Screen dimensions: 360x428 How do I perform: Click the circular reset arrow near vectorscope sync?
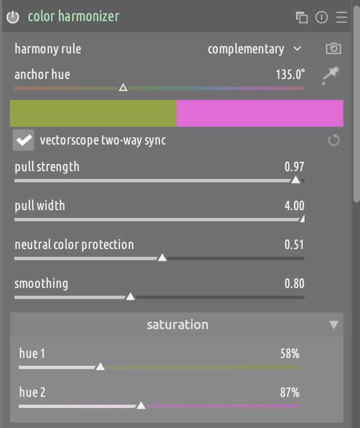(x=333, y=140)
